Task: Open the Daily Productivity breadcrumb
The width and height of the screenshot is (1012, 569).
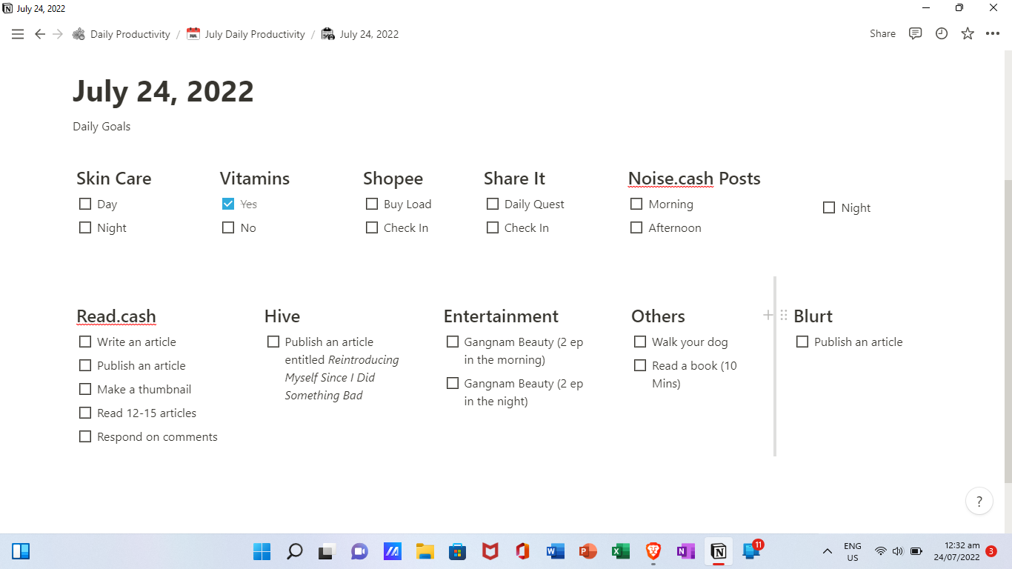Action: [121, 34]
